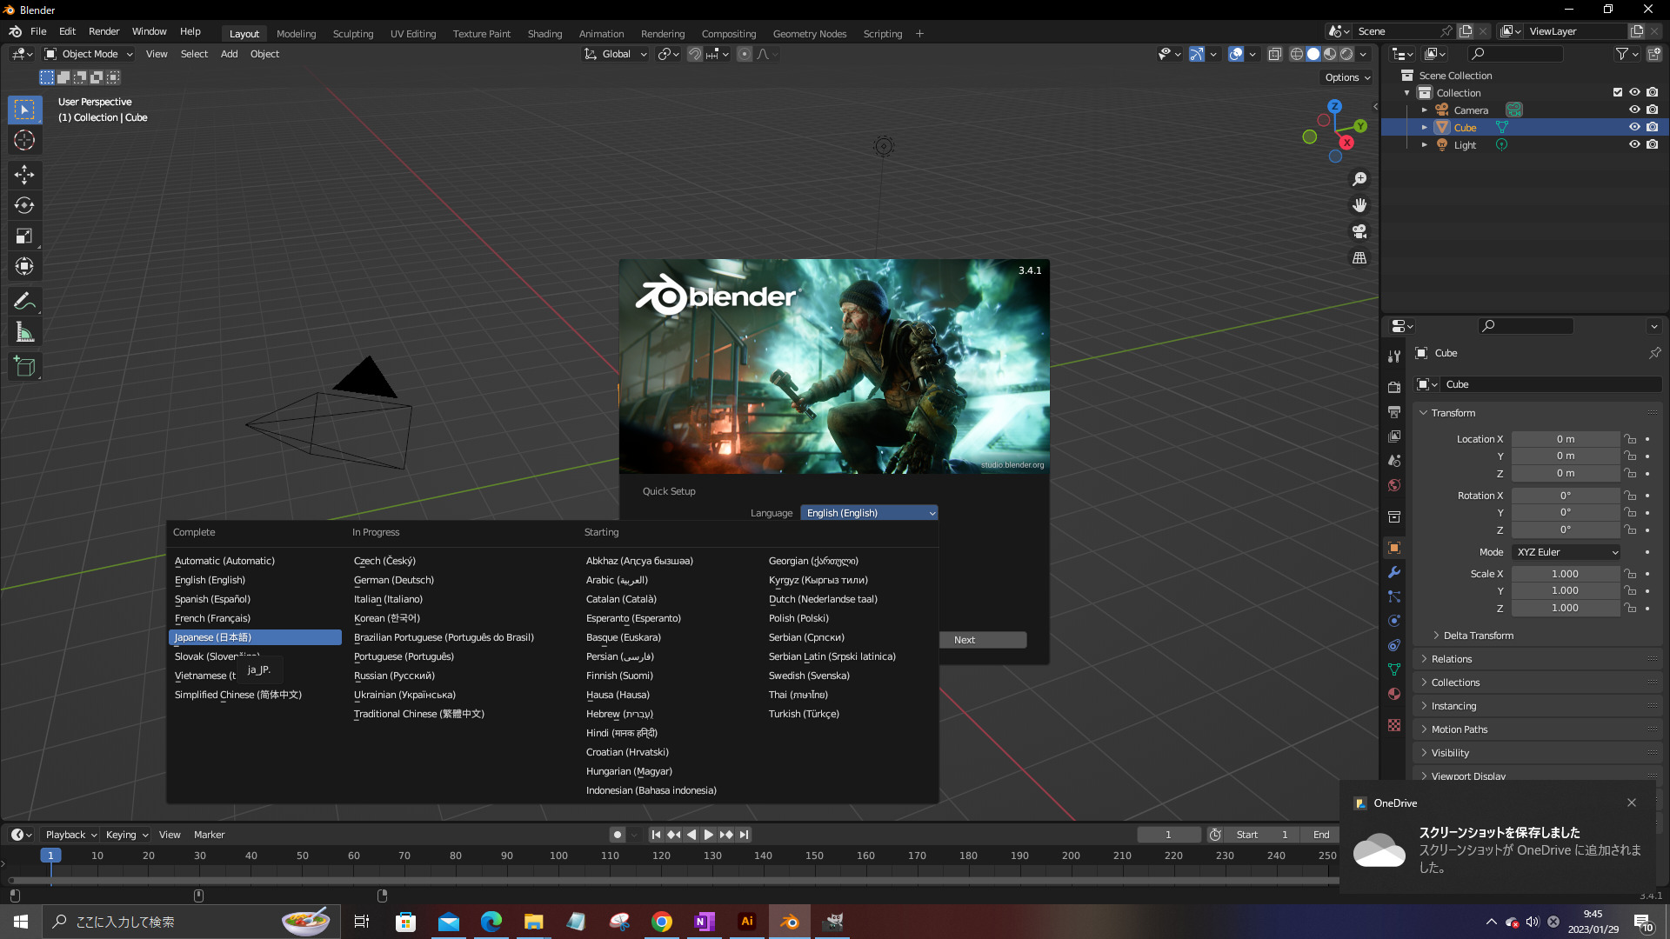The image size is (1670, 939).
Task: Open the Render menu
Action: [x=104, y=31]
